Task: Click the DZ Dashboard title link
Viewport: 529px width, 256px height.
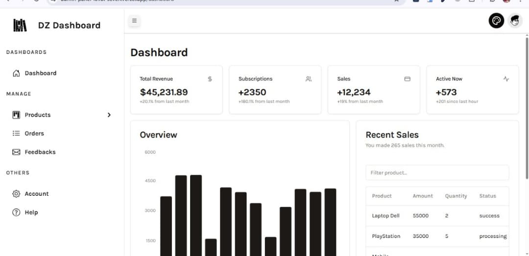Action: [x=69, y=25]
